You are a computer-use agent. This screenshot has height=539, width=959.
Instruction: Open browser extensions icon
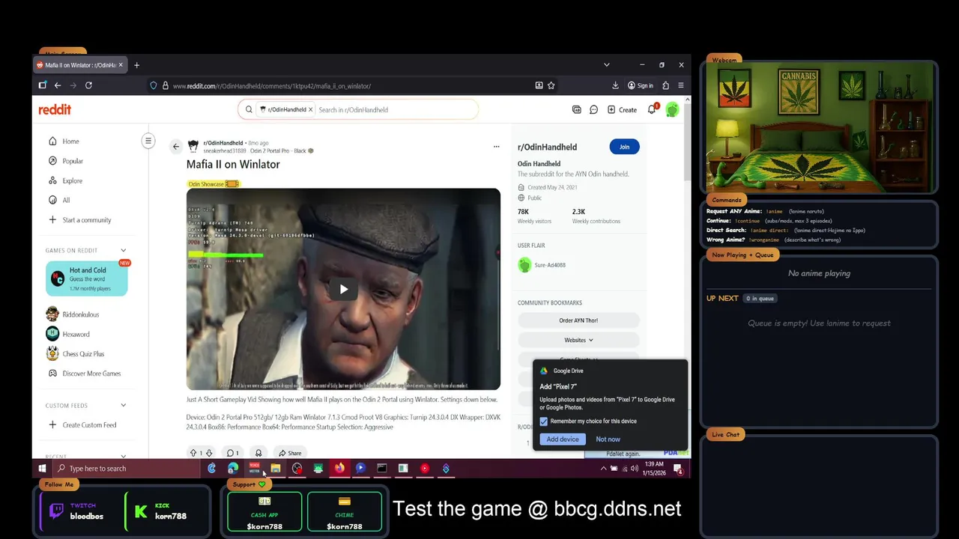665,85
